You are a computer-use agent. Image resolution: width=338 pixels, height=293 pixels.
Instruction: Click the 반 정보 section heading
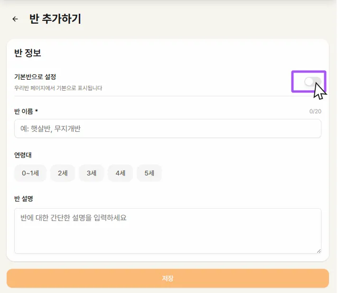[x=28, y=53]
